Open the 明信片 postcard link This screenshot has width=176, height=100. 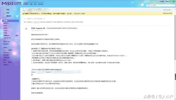click(x=10, y=62)
